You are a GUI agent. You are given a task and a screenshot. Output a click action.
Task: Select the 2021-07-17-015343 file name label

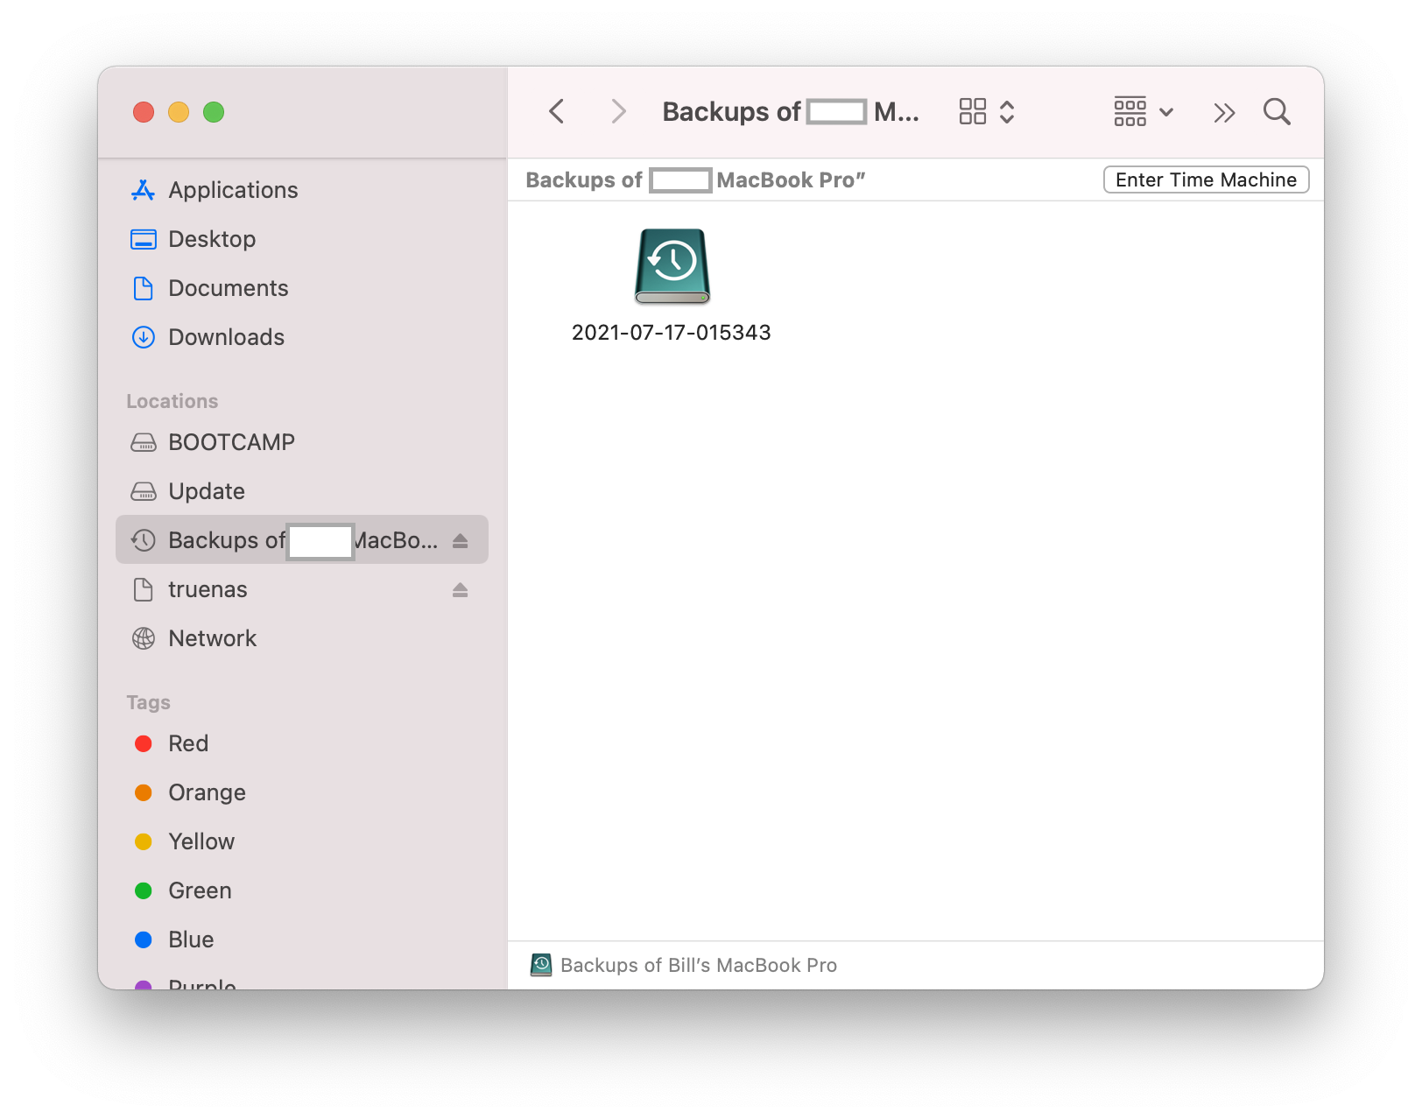pyautogui.click(x=672, y=333)
